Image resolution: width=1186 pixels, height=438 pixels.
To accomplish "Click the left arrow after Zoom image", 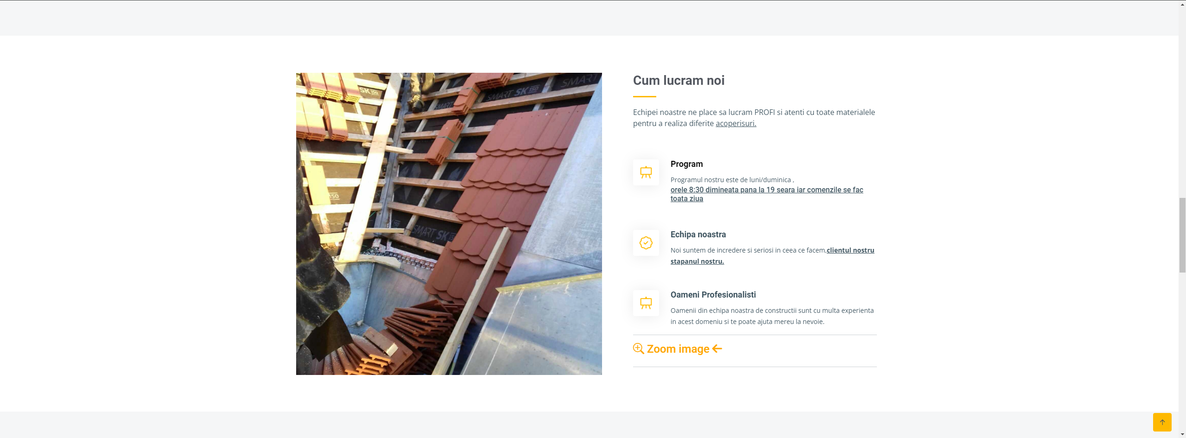I will pyautogui.click(x=717, y=349).
